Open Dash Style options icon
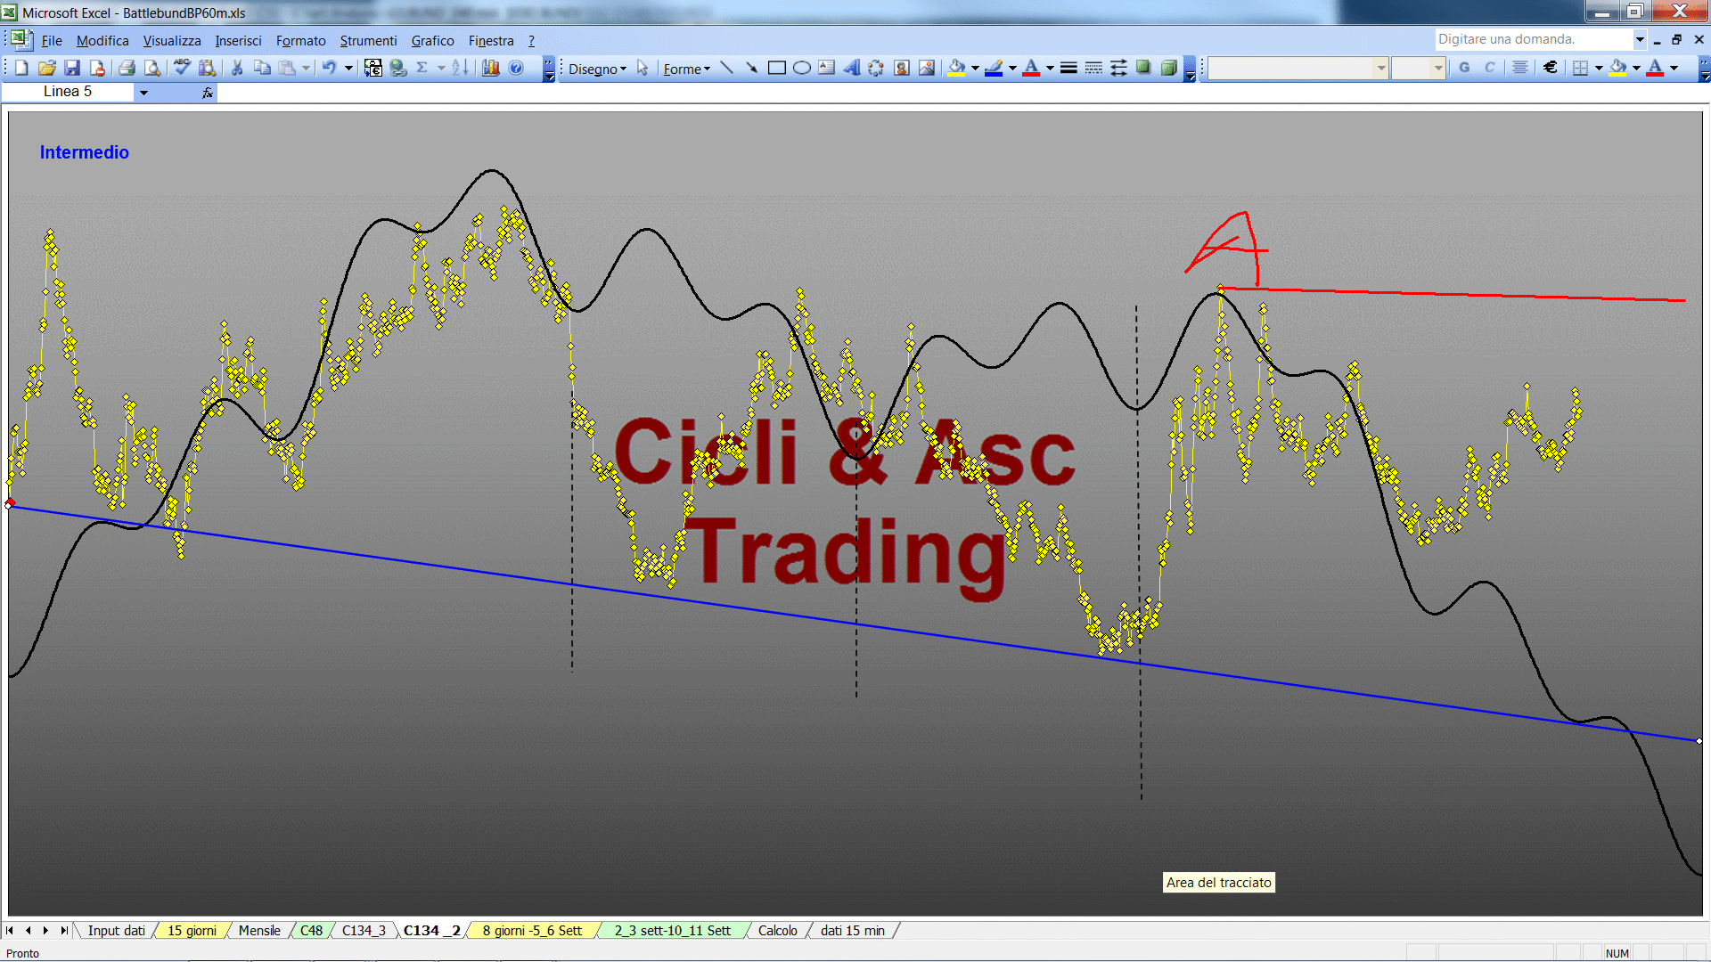This screenshot has height=962, width=1711. pos(1093,68)
